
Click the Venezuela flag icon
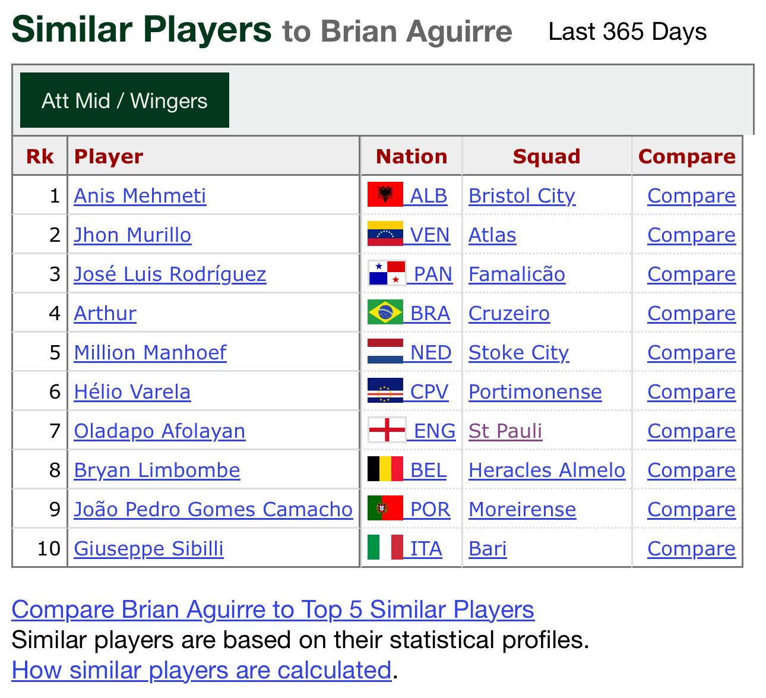click(x=385, y=233)
